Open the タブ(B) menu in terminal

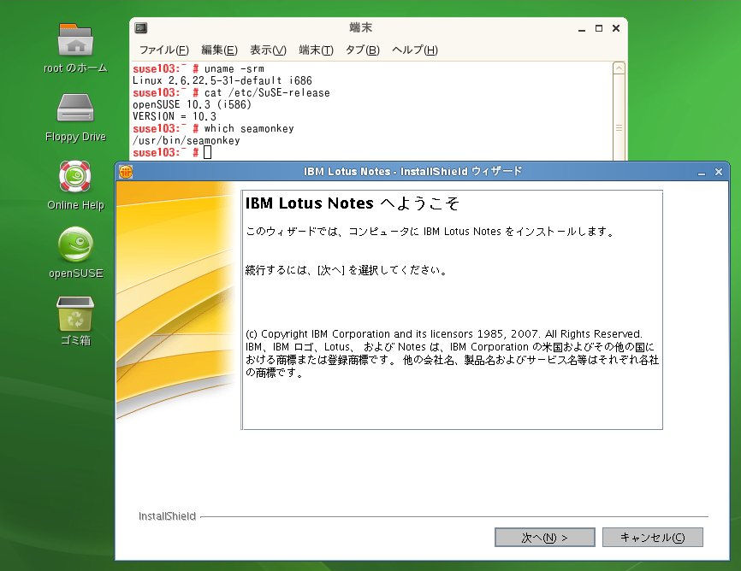(x=363, y=50)
